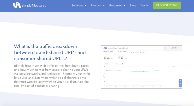Click the Facebook icon in dashboard preview

tap(131, 52)
